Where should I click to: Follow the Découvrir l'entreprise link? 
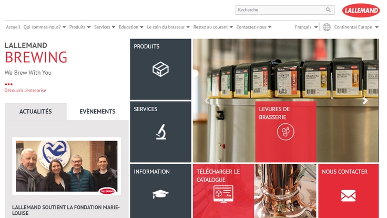(25, 91)
